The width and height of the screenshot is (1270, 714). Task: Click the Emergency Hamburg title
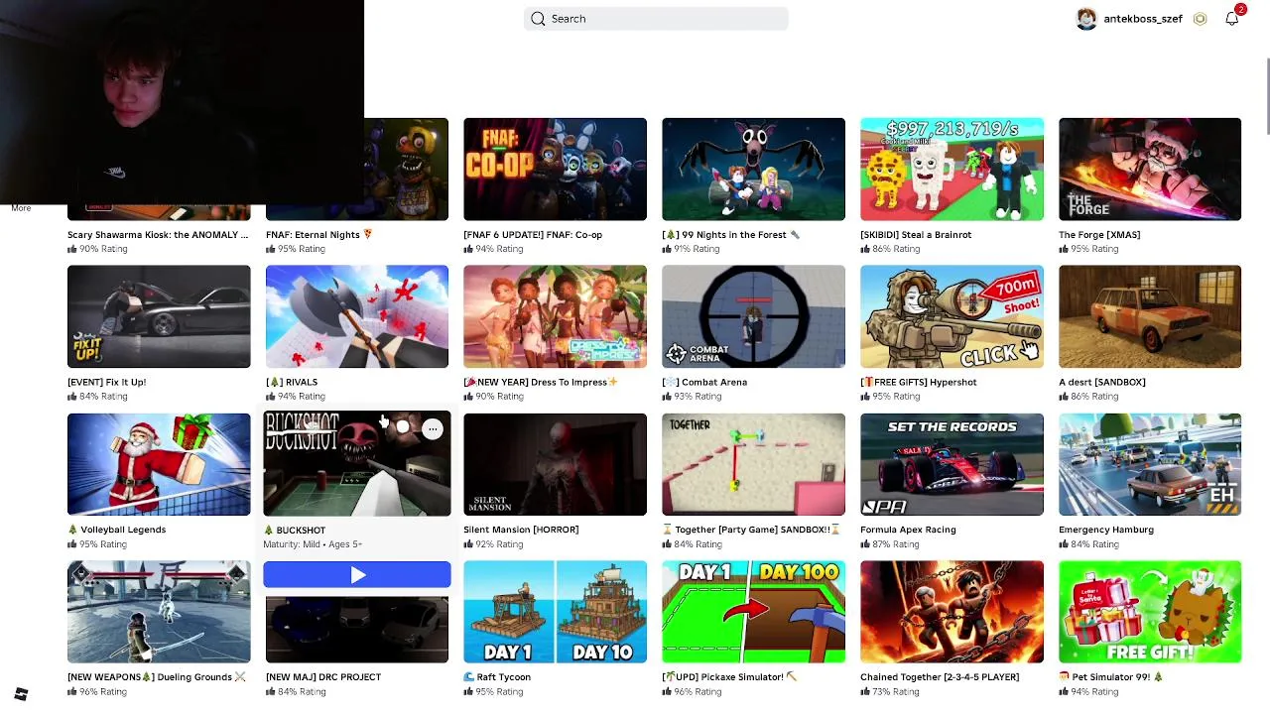[x=1106, y=530]
